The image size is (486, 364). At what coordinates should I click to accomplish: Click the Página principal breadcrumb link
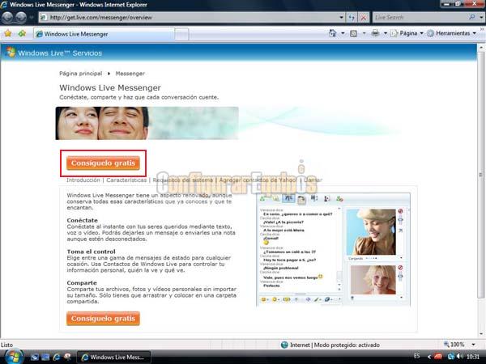(x=80, y=74)
